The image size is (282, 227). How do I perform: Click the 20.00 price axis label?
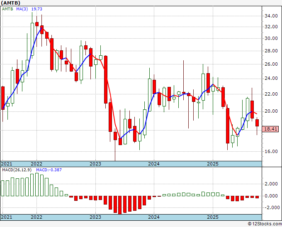[x=271, y=111]
